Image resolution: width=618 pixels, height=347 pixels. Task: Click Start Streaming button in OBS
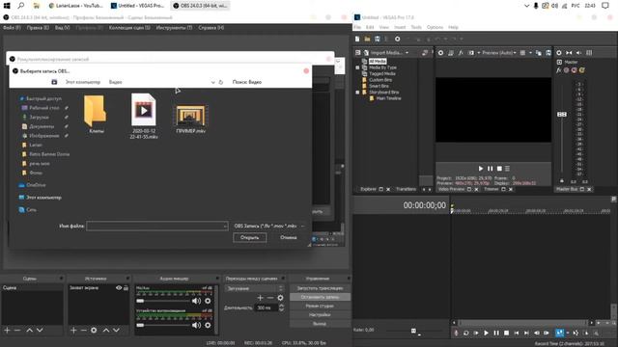pos(320,288)
